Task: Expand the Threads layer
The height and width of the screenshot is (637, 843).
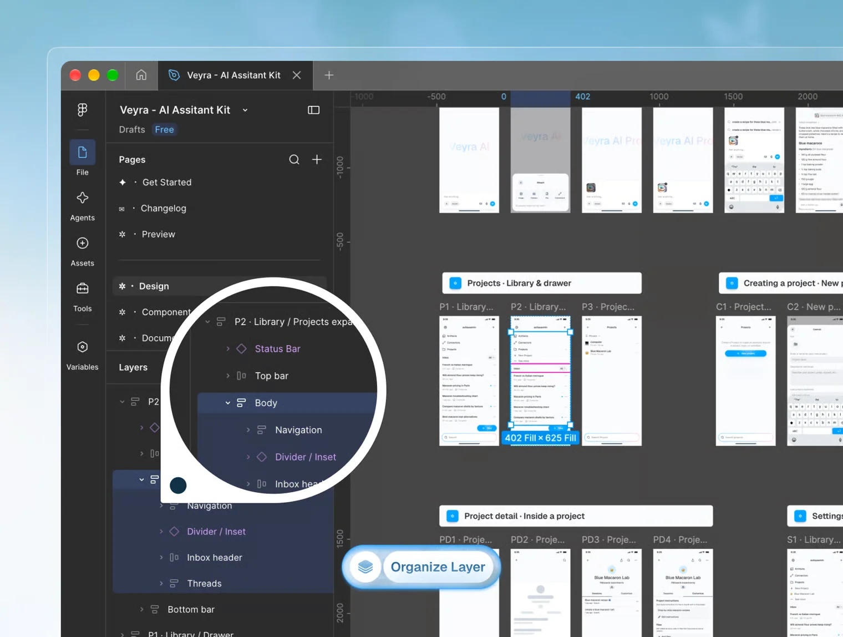Action: coord(161,583)
